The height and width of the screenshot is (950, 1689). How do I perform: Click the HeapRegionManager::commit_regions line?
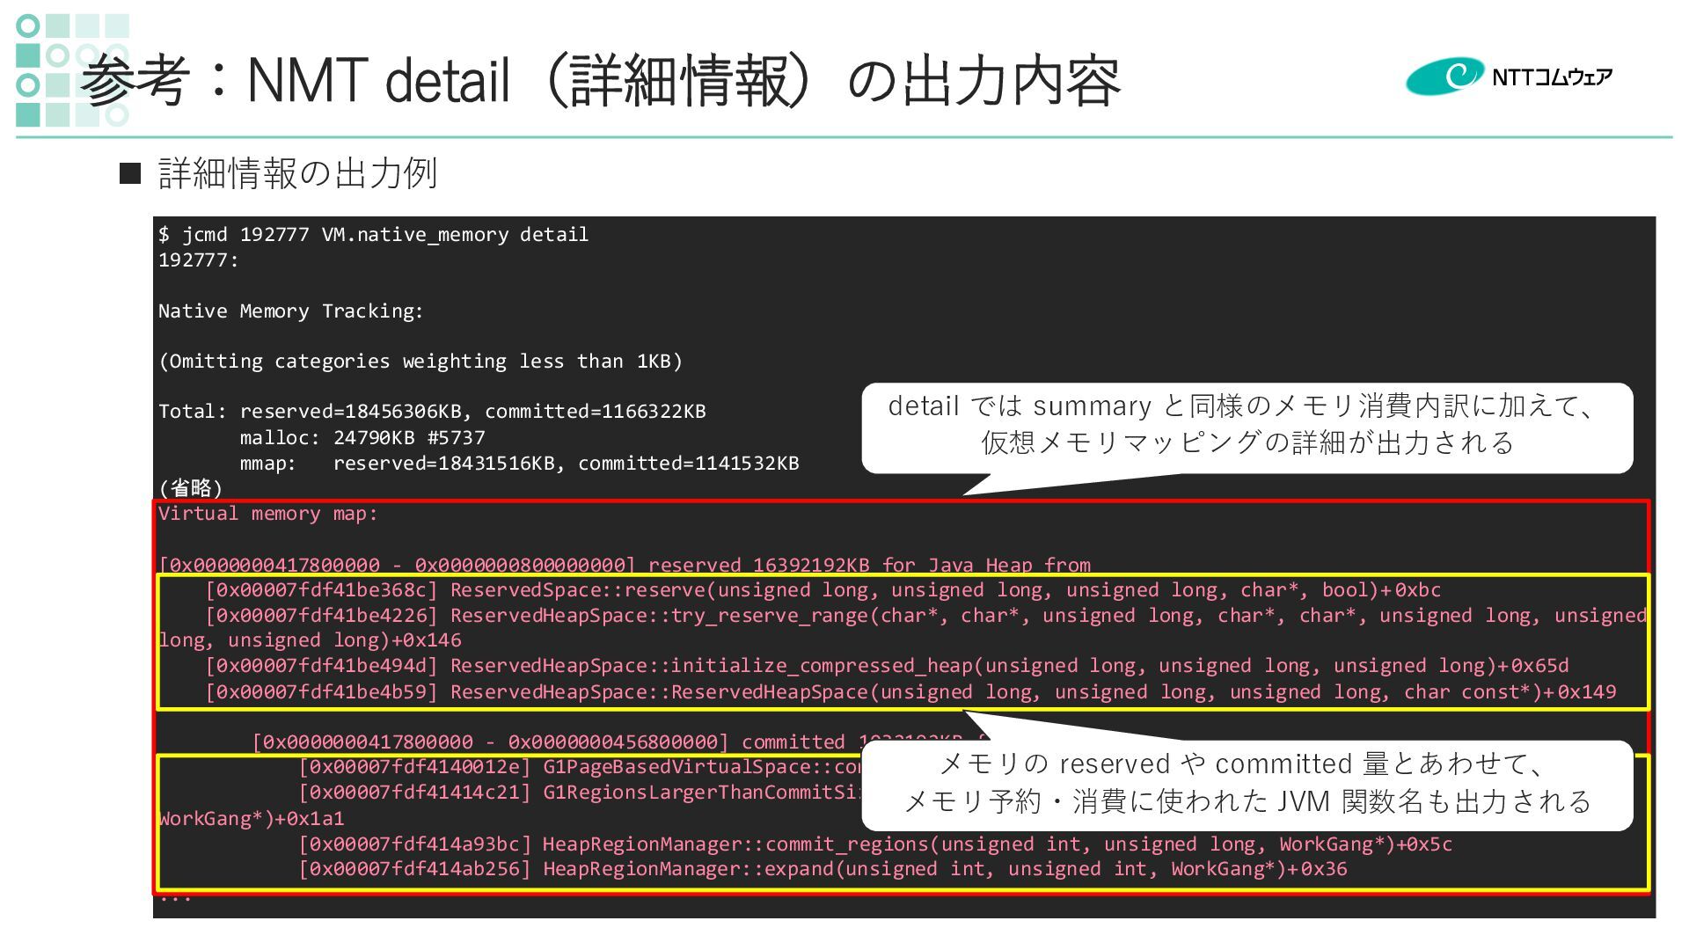tap(875, 844)
